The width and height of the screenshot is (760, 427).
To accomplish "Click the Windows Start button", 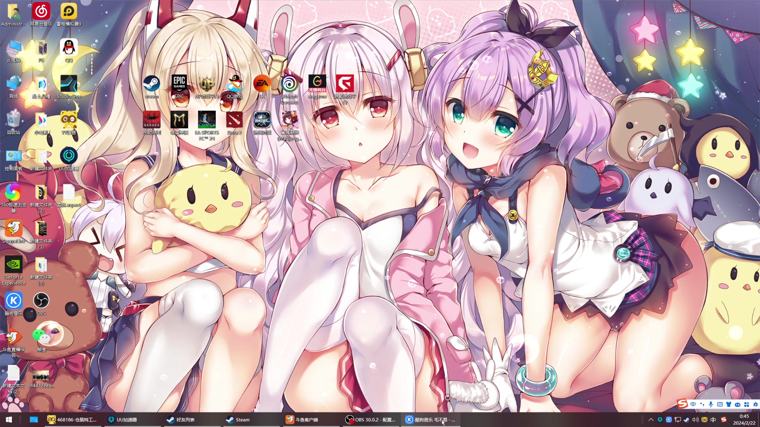I will coord(9,419).
